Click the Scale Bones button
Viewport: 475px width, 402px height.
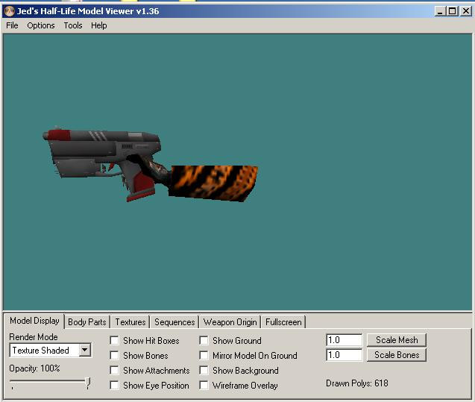[x=397, y=355]
